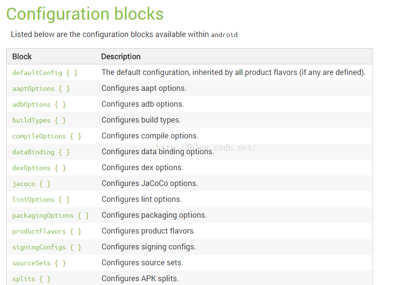
Task: Open the productFlavors { } link
Action: (x=47, y=231)
